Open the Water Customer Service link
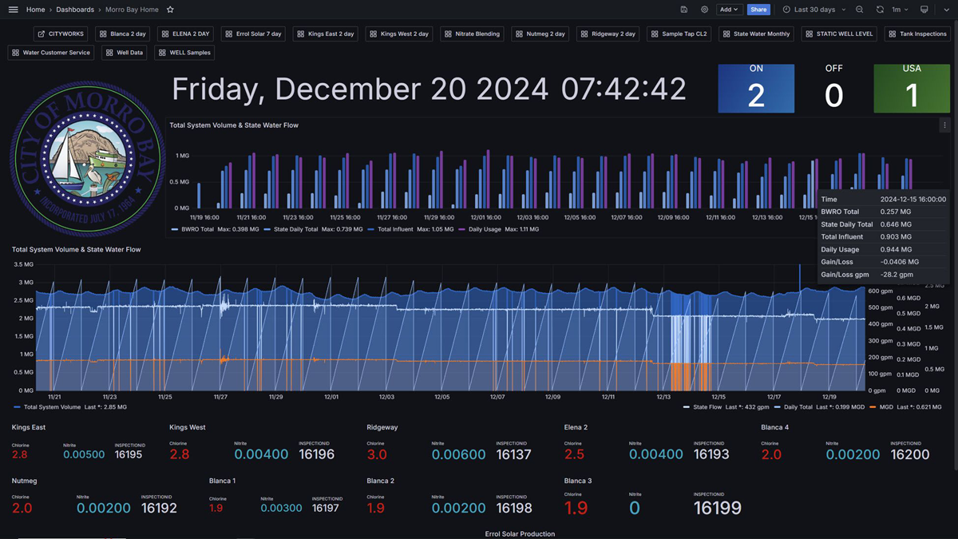 tap(50, 53)
